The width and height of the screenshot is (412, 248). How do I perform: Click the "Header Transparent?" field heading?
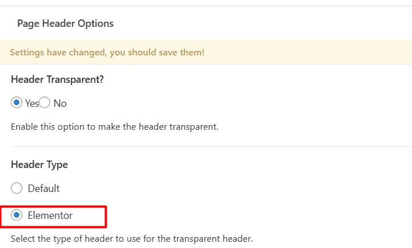point(57,79)
